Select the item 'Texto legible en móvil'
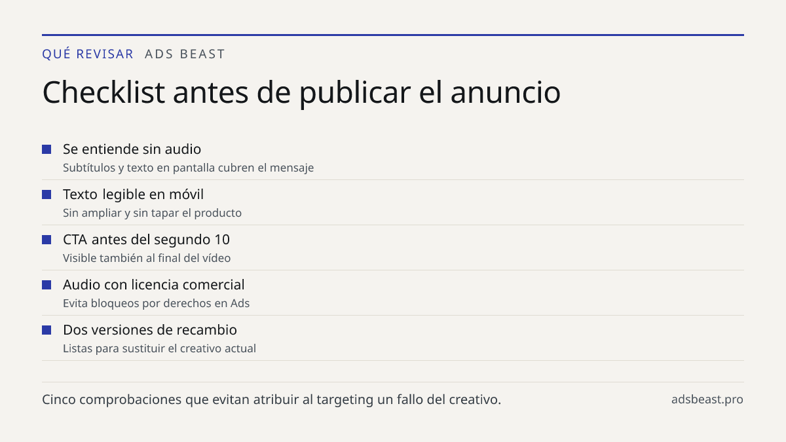 point(133,194)
